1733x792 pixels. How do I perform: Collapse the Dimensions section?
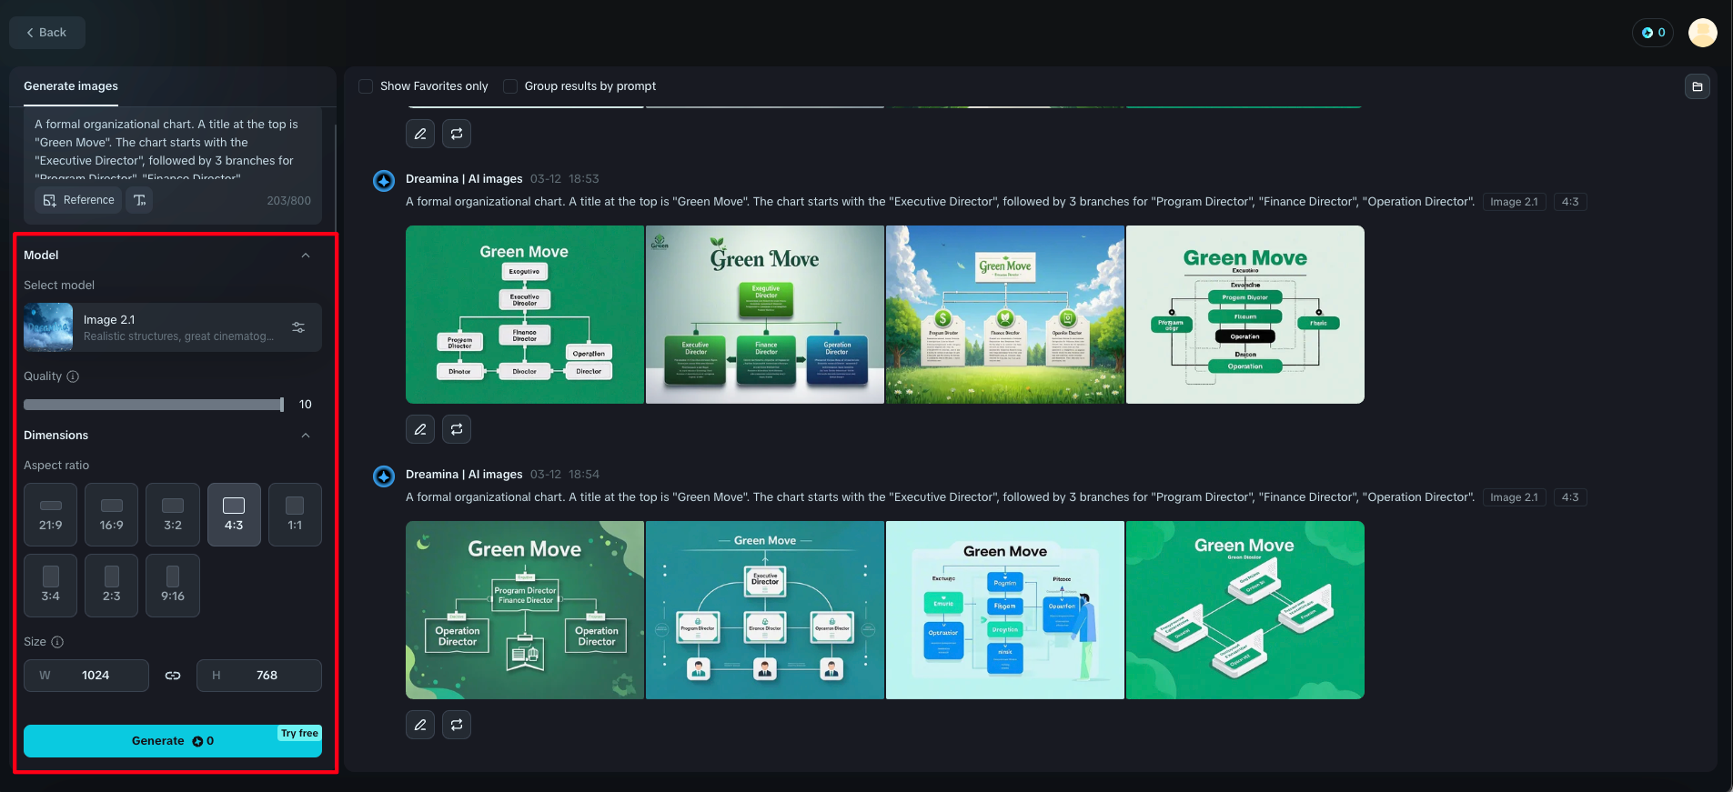[x=306, y=436]
